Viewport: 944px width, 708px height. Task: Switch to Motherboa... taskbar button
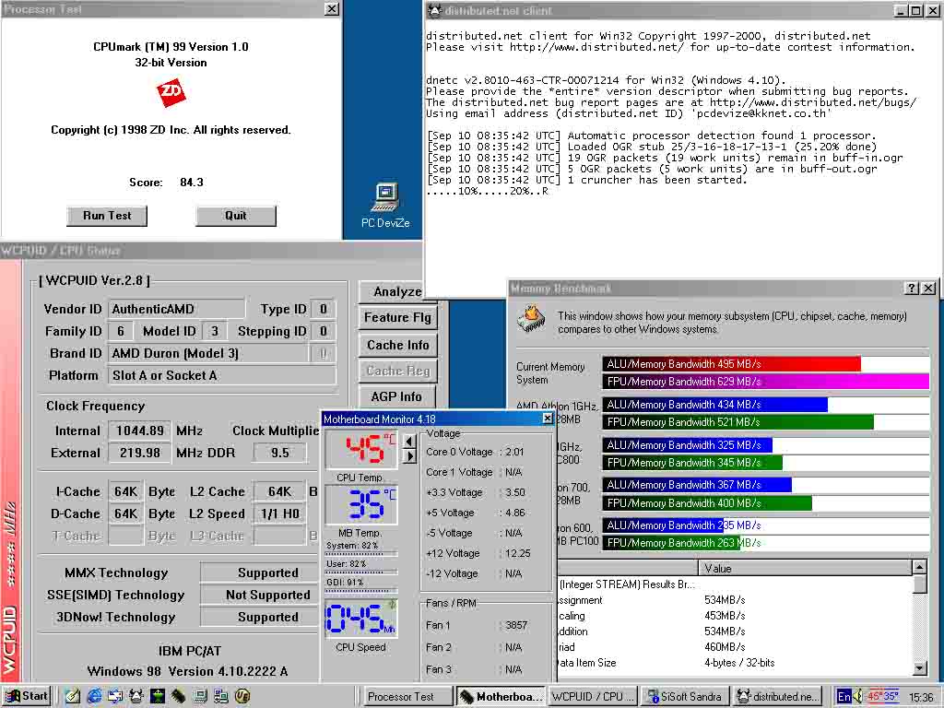pyautogui.click(x=501, y=697)
